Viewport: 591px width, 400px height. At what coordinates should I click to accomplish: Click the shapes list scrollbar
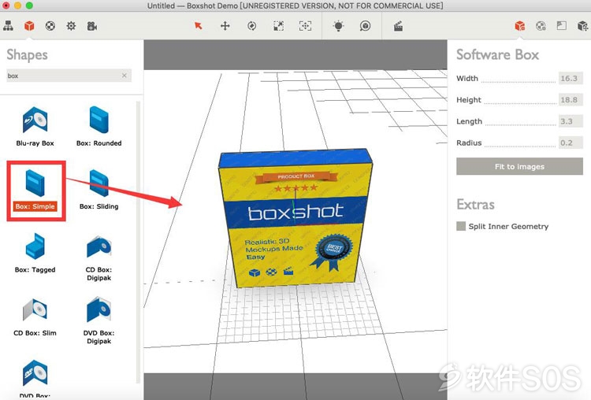coord(139,241)
